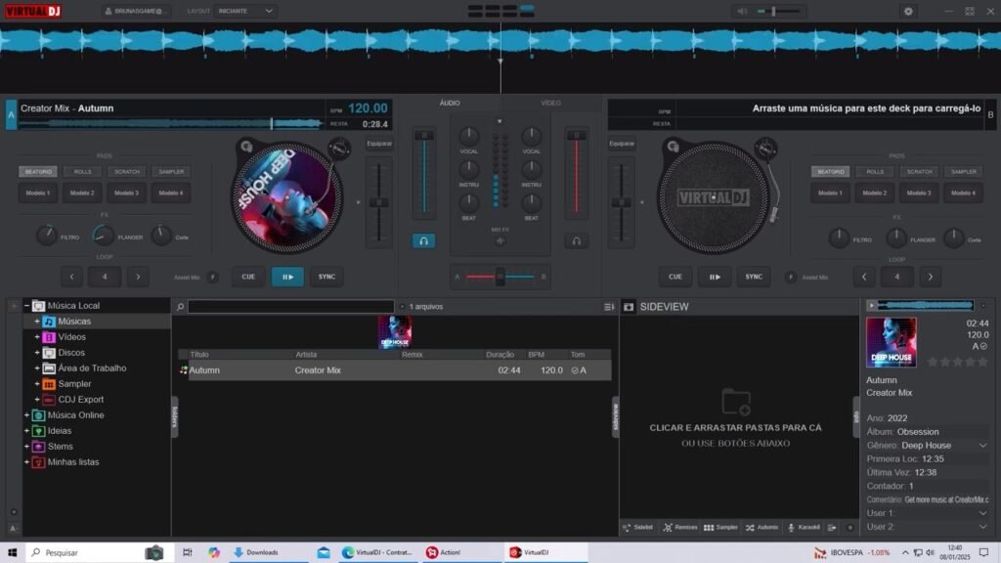Select the Área de Trabalho folder icon
Image resolution: width=1001 pixels, height=563 pixels.
click(x=49, y=368)
